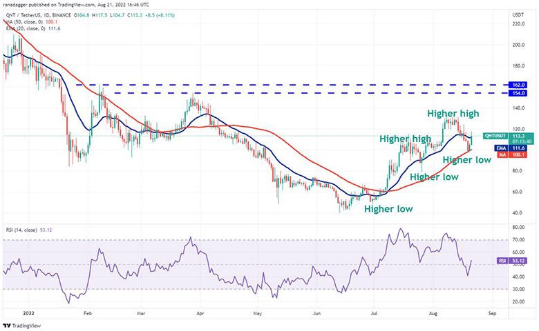Click the 154.0 price level label

[518, 93]
